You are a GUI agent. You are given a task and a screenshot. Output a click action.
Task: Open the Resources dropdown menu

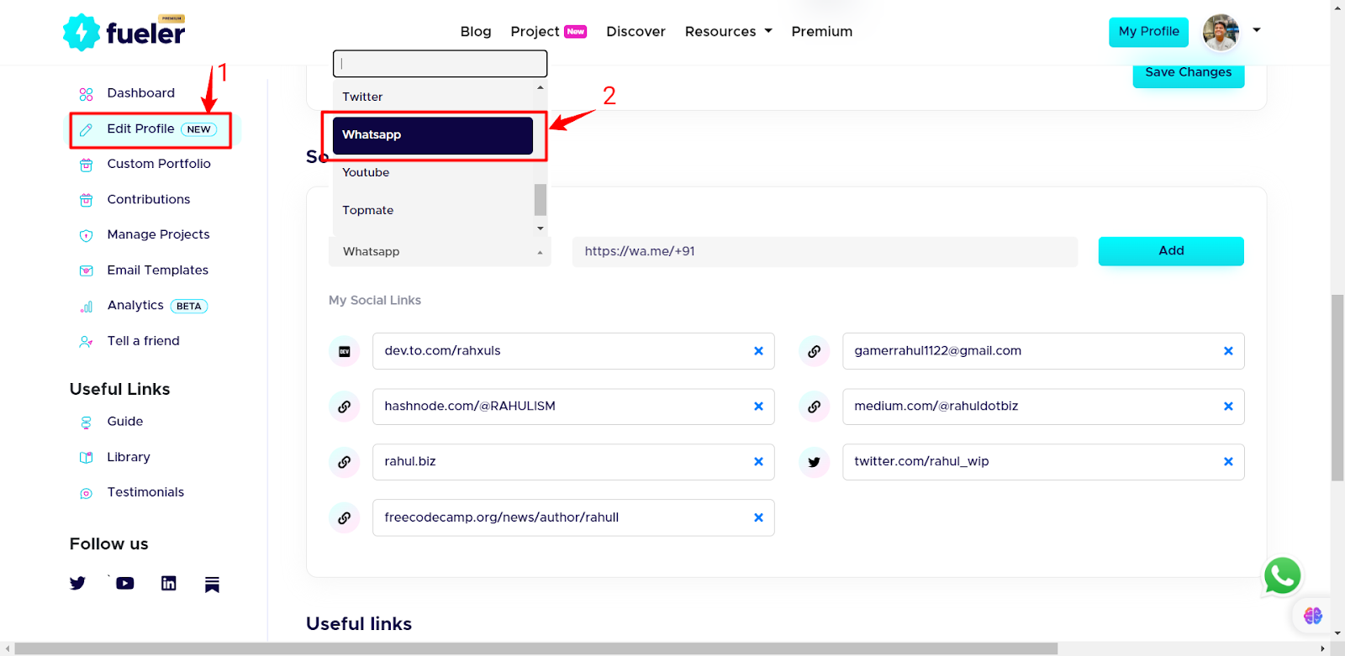(728, 32)
